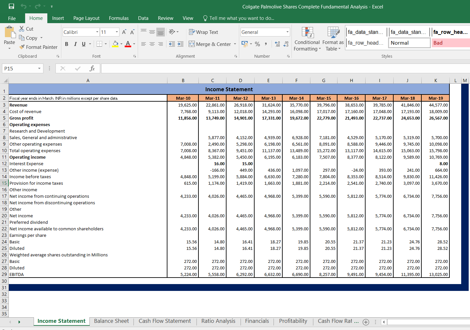The height and width of the screenshot is (330, 470).
Task: Copy the selection
Action: point(28,38)
